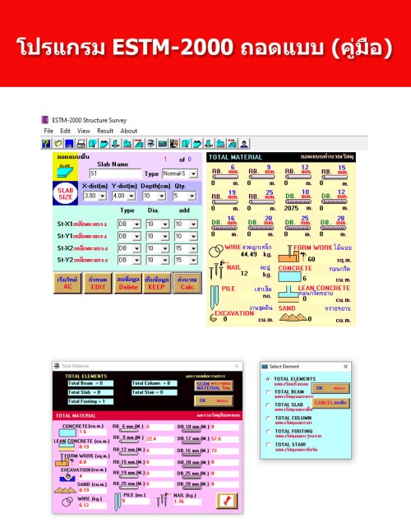Click the EXCAVATION icon in Total Material window

coord(67,478)
